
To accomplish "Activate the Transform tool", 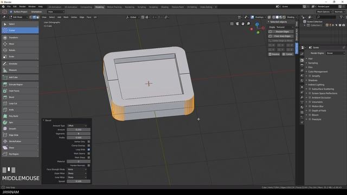I will point(20,37).
